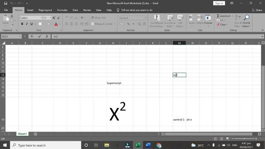This screenshot has width=265, height=149.
Task: Switch to the Insert tab
Action: tap(30, 10)
